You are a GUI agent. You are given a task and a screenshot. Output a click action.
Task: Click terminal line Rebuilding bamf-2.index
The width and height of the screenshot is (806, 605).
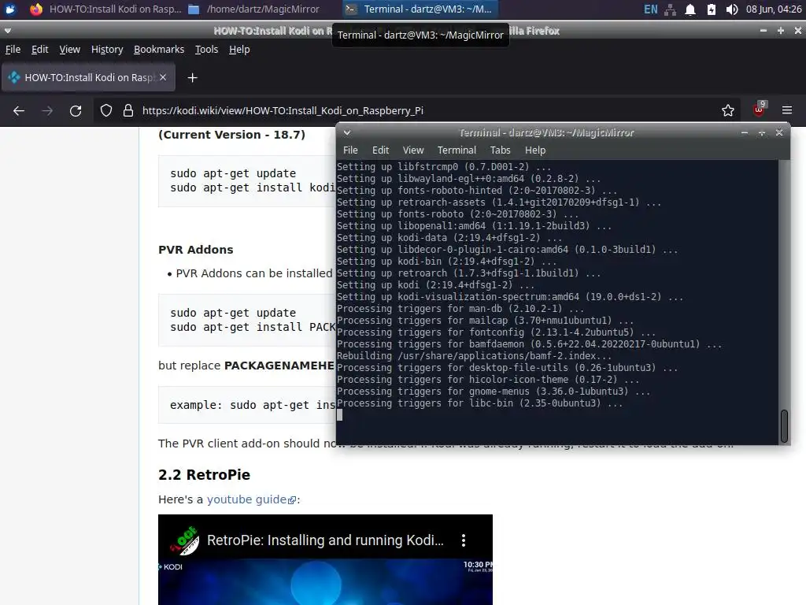pyautogui.click(x=474, y=356)
